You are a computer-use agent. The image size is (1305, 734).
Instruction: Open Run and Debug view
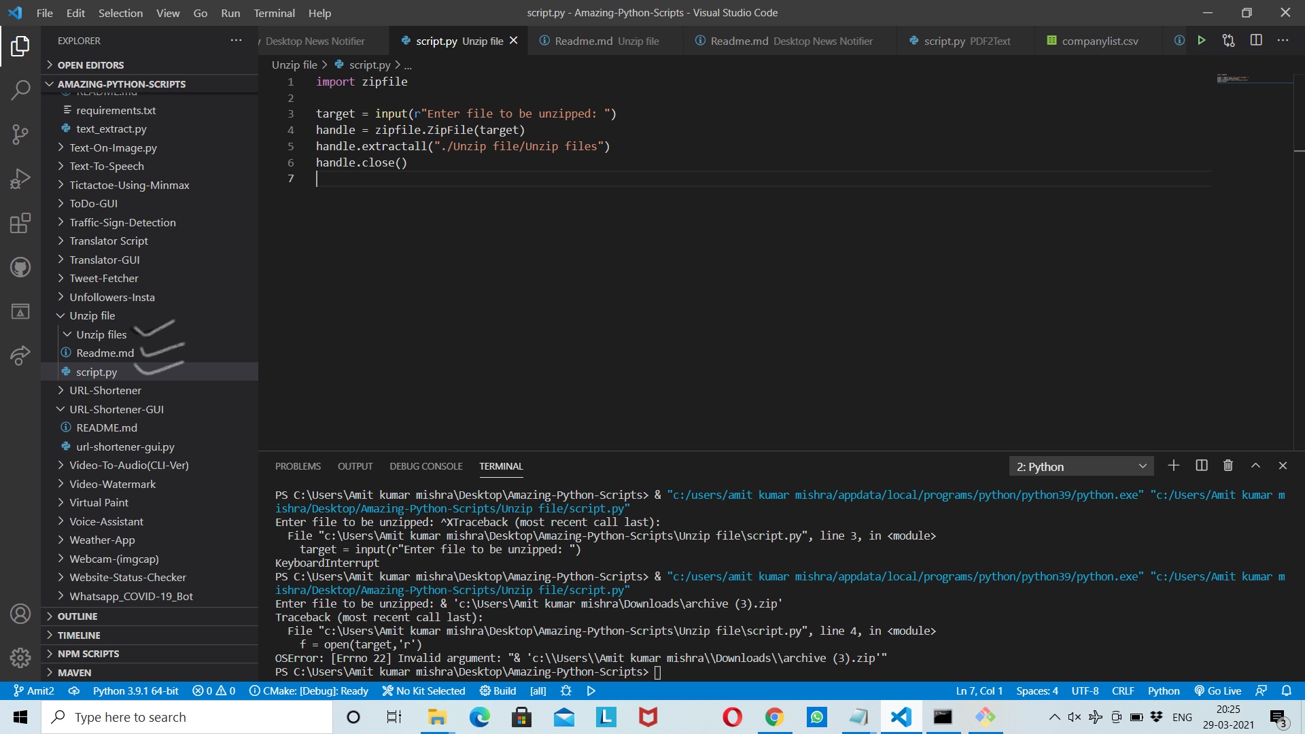(20, 179)
